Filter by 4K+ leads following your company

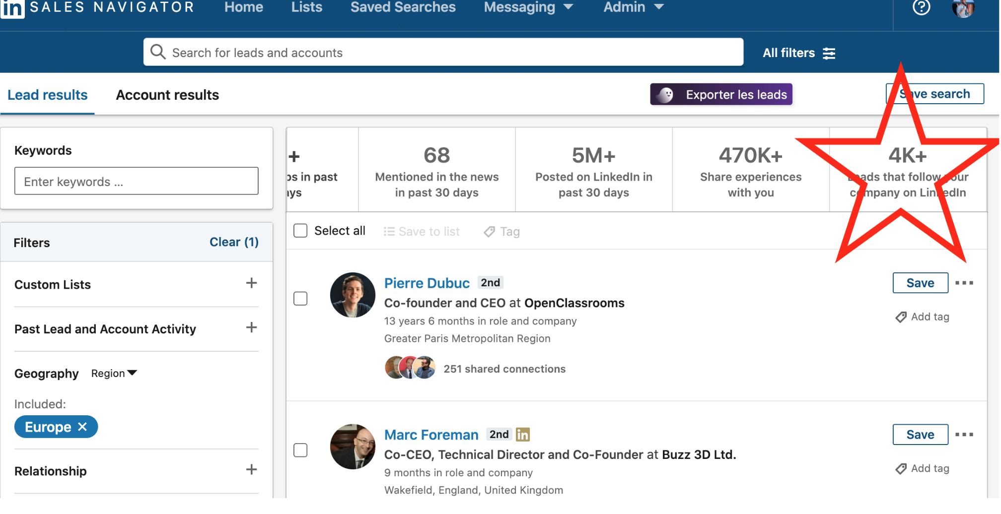click(x=908, y=170)
